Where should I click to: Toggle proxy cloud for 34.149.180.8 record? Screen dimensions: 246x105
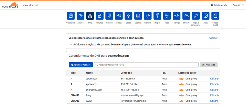(x=181, y=79)
